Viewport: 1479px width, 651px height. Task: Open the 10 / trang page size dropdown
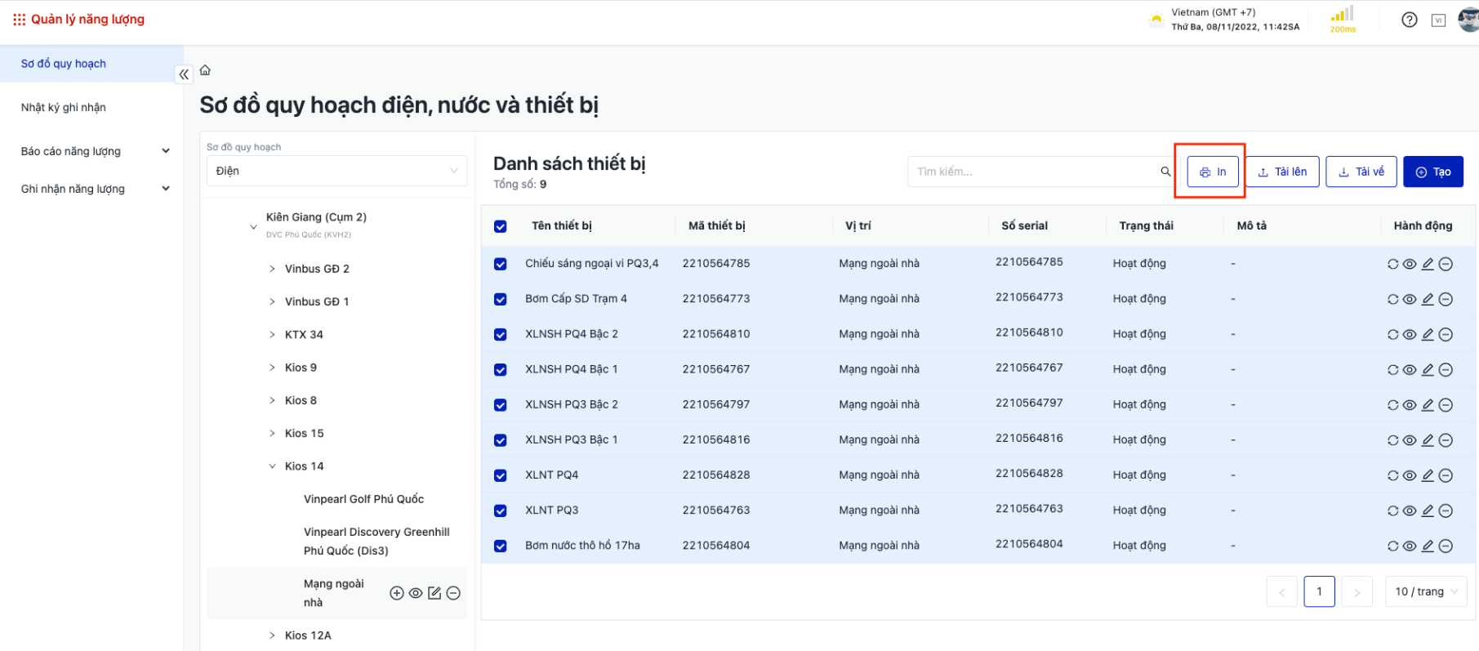(1425, 591)
